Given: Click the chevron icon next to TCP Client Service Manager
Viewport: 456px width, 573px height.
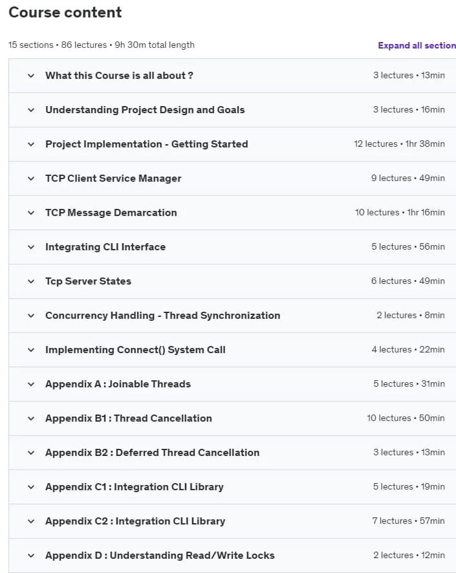Looking at the screenshot, I should click(x=31, y=178).
